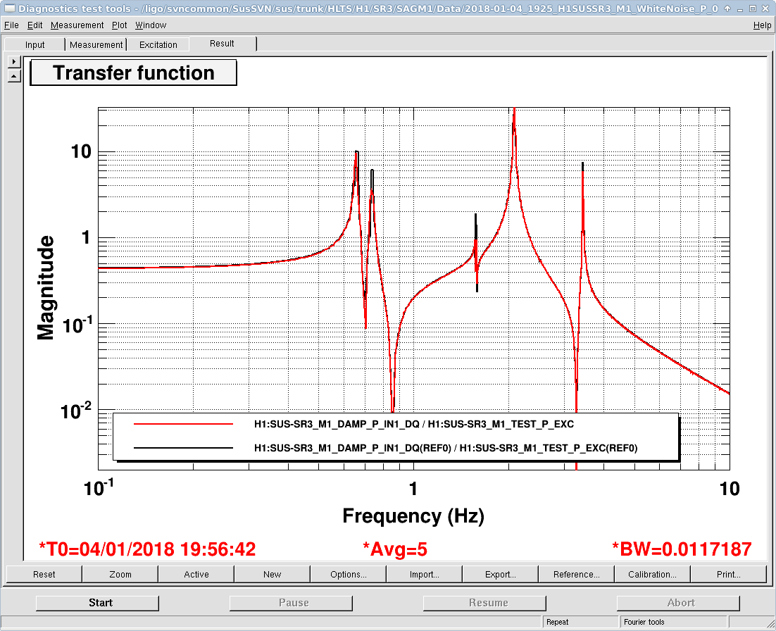Image resolution: width=776 pixels, height=631 pixels.
Task: Click the Transfer function plot title
Action: coord(134,73)
